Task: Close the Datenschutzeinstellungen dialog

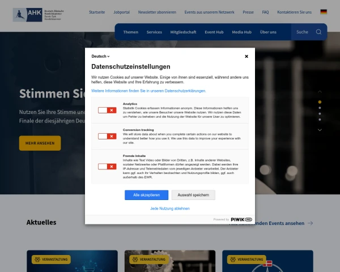Action: pos(246,57)
